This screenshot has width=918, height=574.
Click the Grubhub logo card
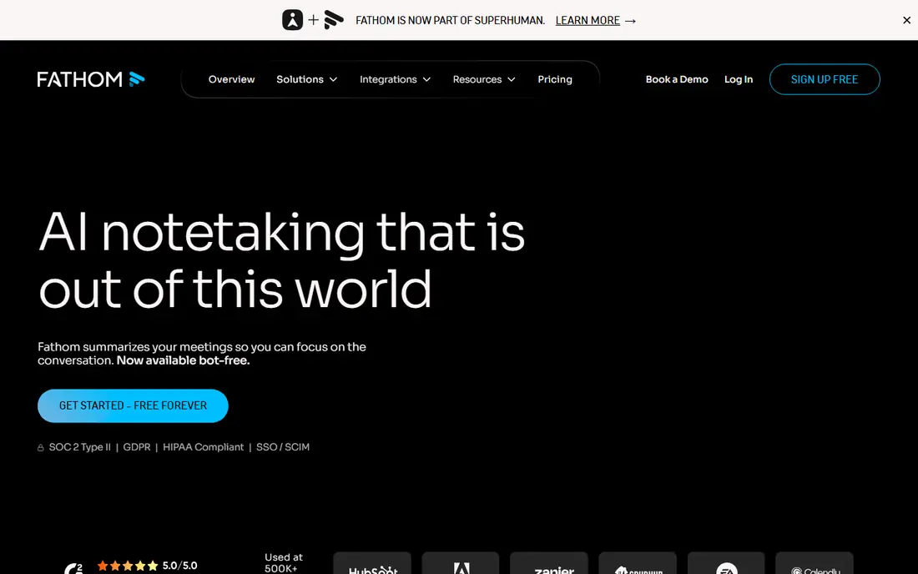point(638,563)
